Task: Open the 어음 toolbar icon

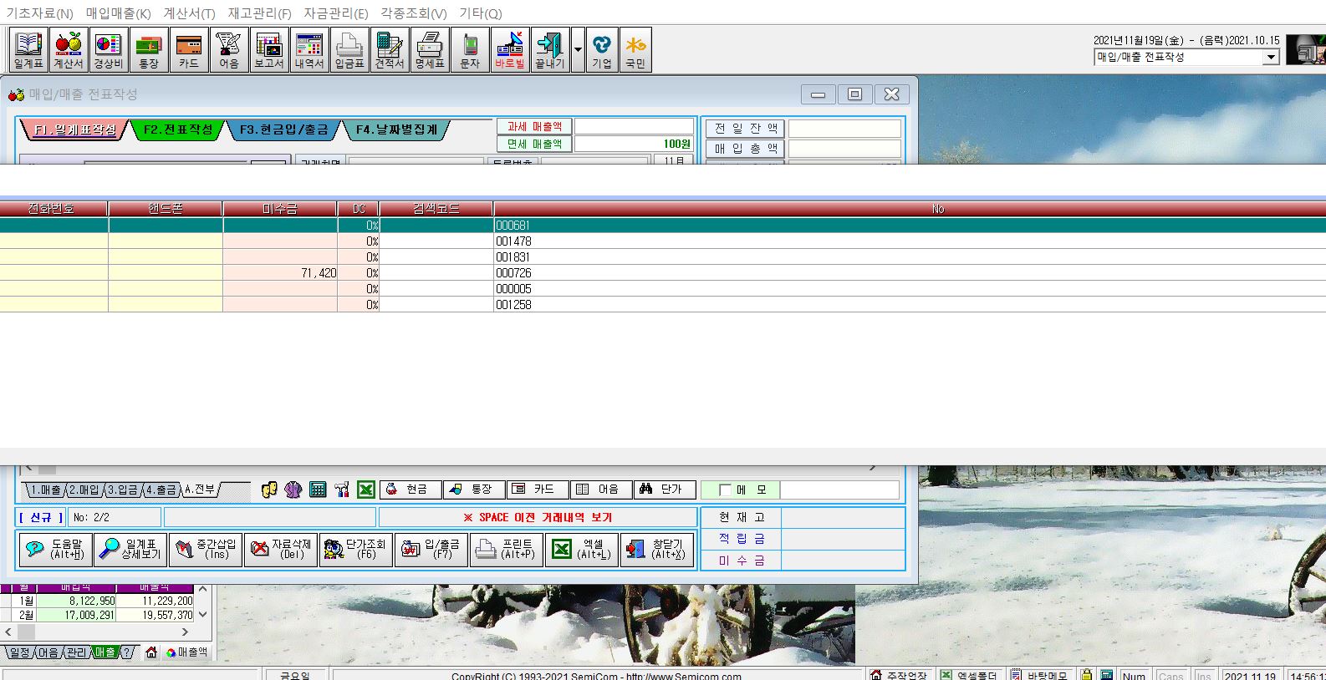Action: [229, 50]
